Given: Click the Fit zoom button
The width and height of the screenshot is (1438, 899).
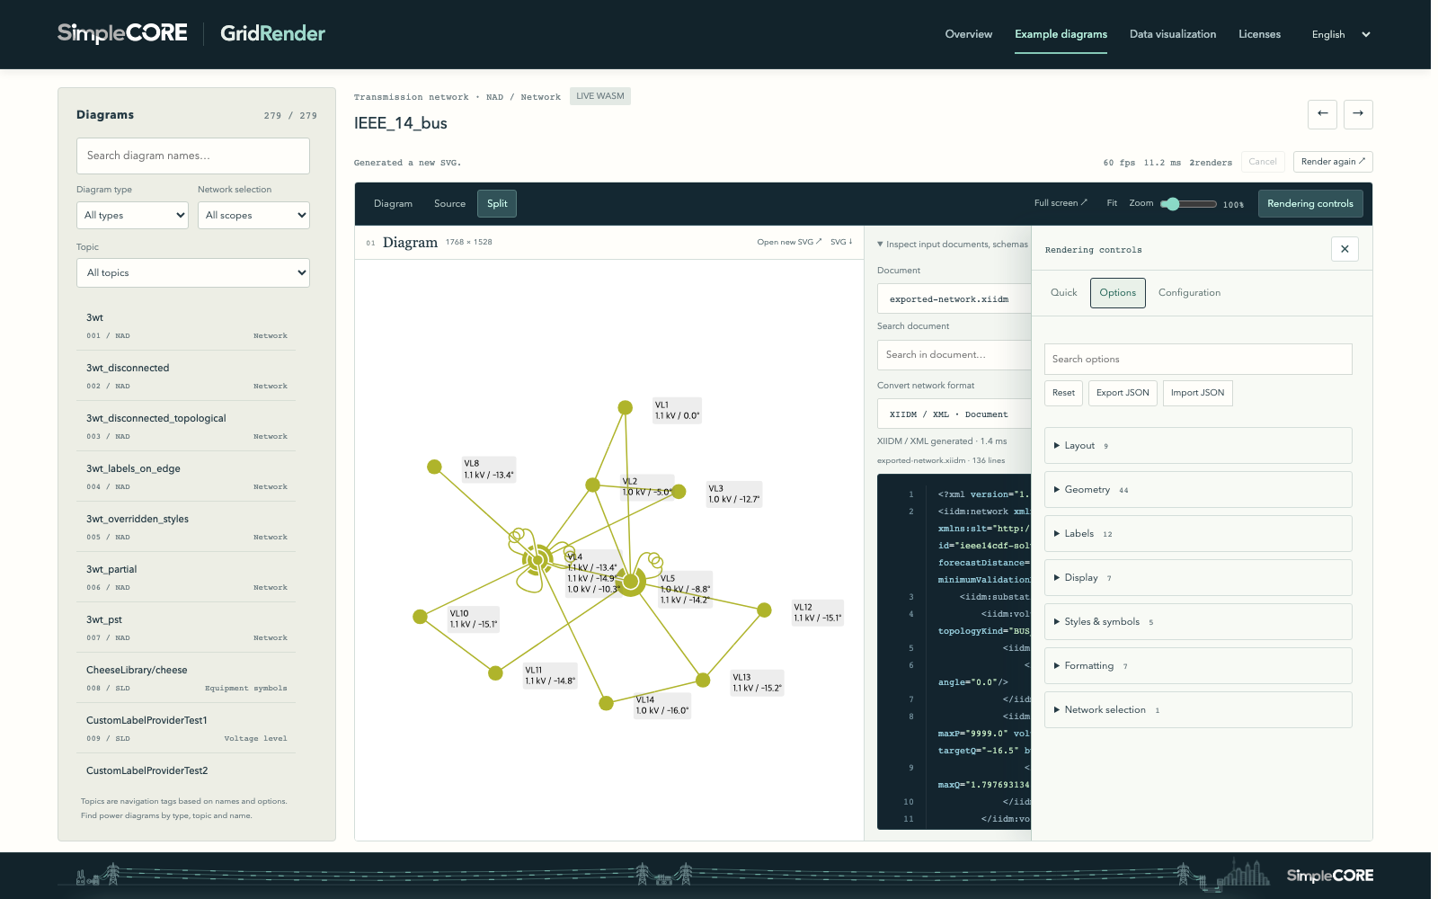Looking at the screenshot, I should [x=1112, y=203].
